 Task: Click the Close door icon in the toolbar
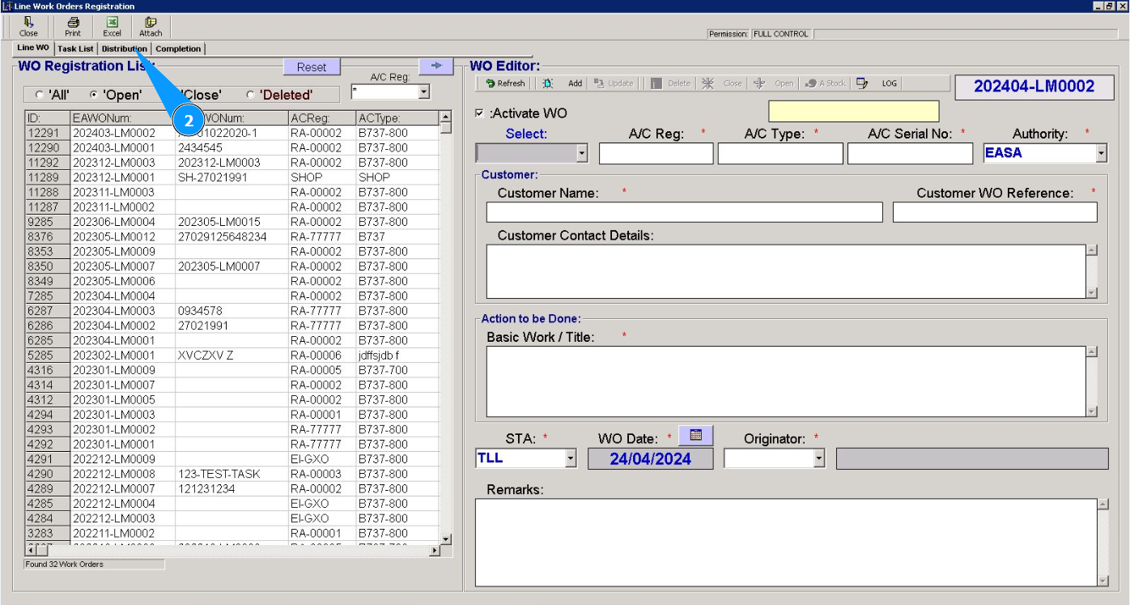pyautogui.click(x=28, y=26)
